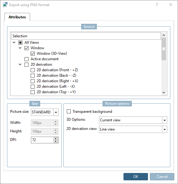Click the Picture options group label
Viewport: 178px width, 184px height.
117,104
